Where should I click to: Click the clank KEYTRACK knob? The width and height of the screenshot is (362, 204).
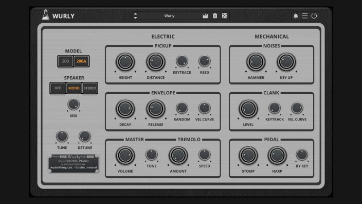[275, 108]
